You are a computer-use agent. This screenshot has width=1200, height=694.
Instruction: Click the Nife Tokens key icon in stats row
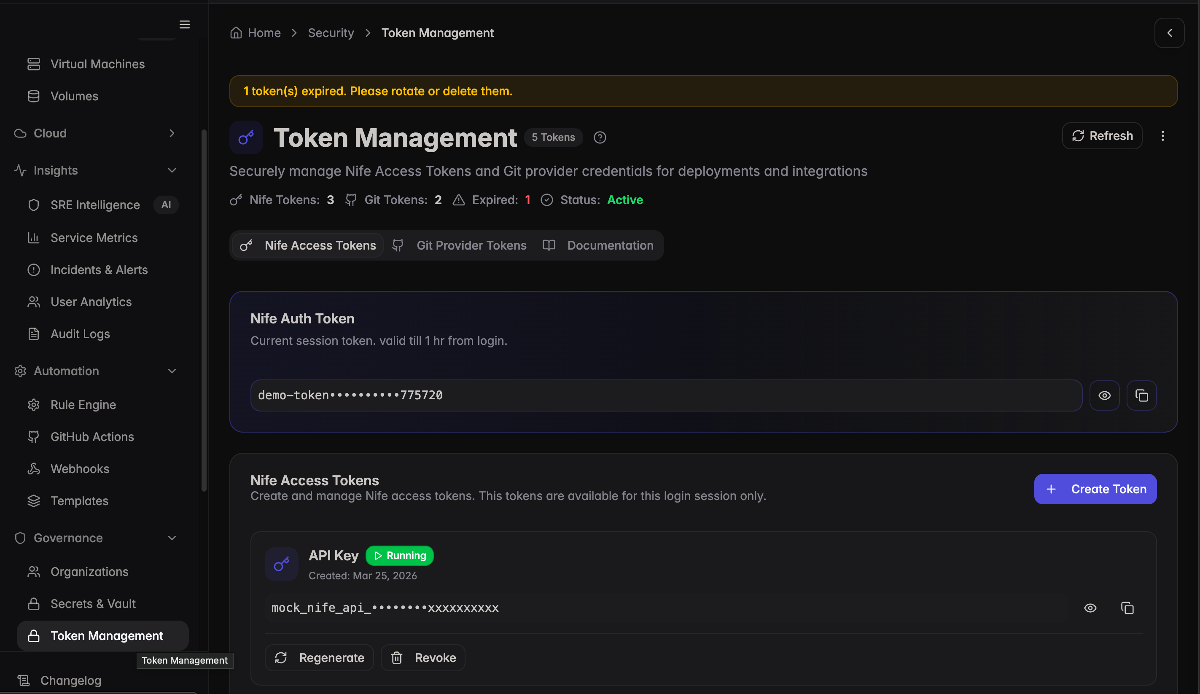pos(236,200)
